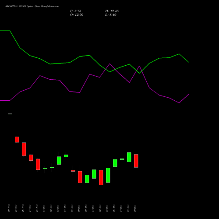Select the close value C: 8.75

pos(76,11)
